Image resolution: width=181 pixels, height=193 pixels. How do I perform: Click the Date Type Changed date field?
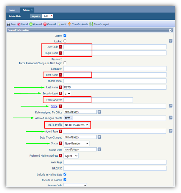pos(80,137)
